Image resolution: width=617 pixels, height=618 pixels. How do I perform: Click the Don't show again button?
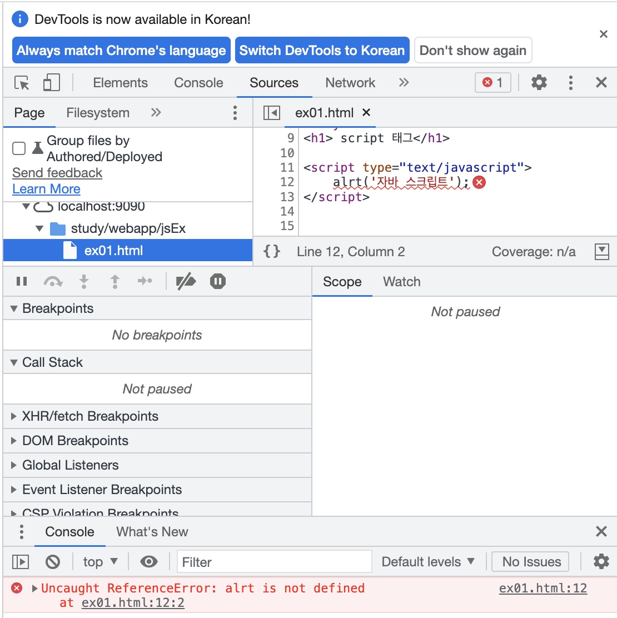point(472,50)
